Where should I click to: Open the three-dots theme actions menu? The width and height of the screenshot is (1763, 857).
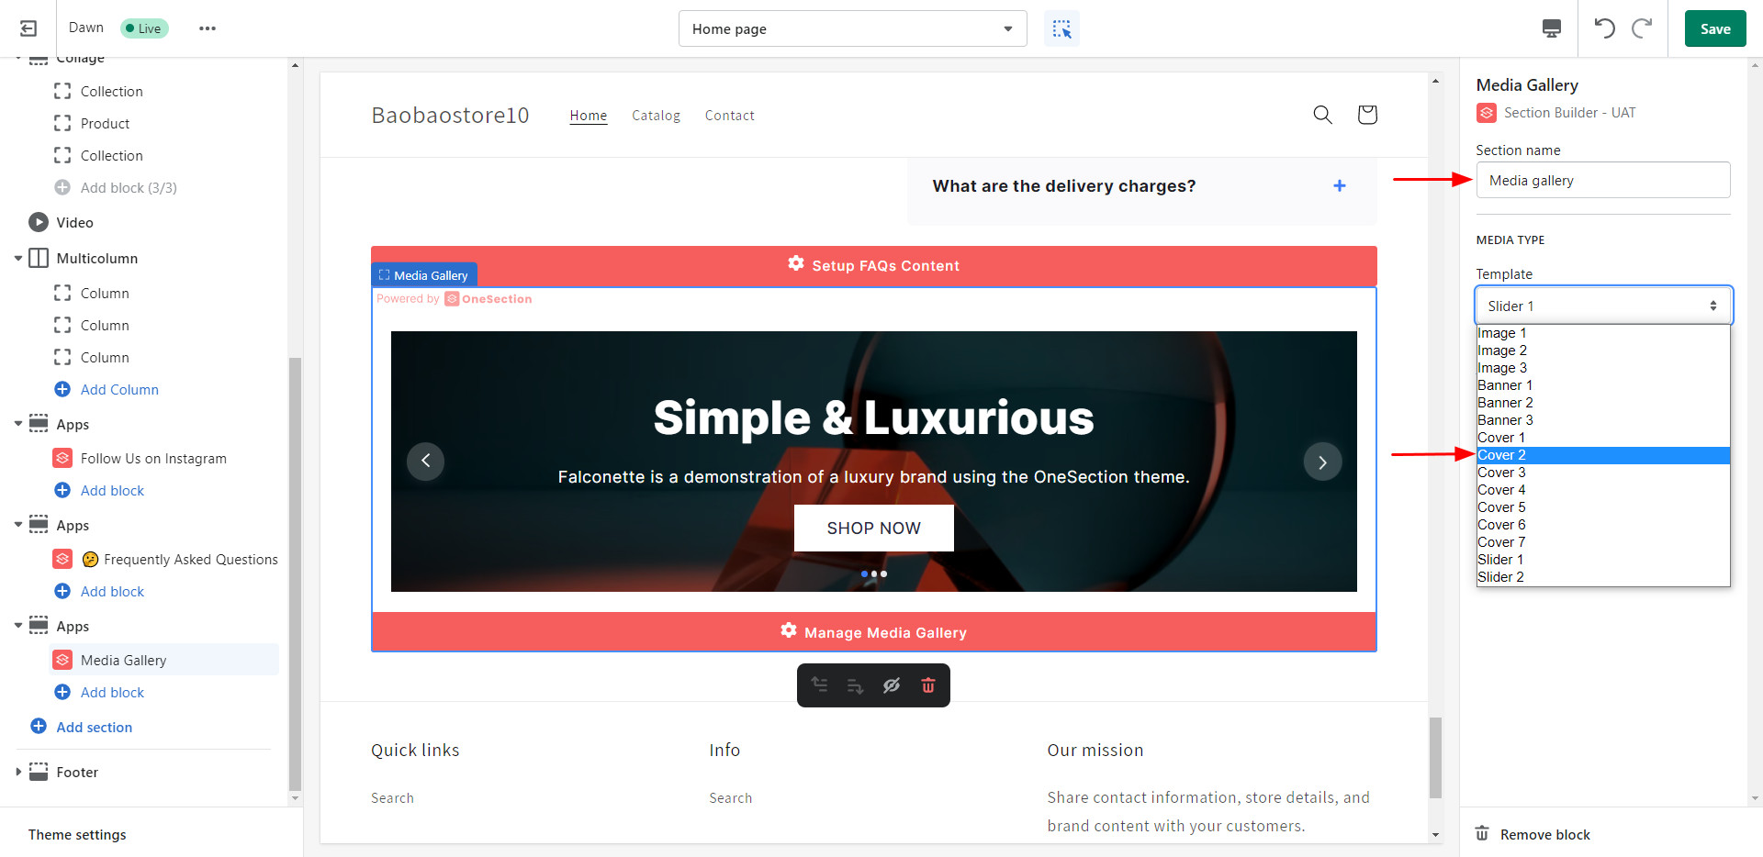point(208,28)
